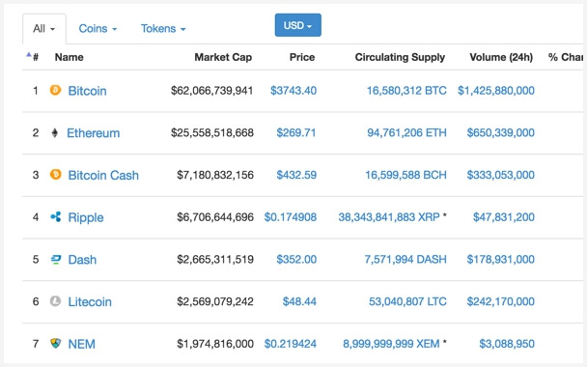Click the Ripple logo icon
This screenshot has height=367, width=587.
55,217
